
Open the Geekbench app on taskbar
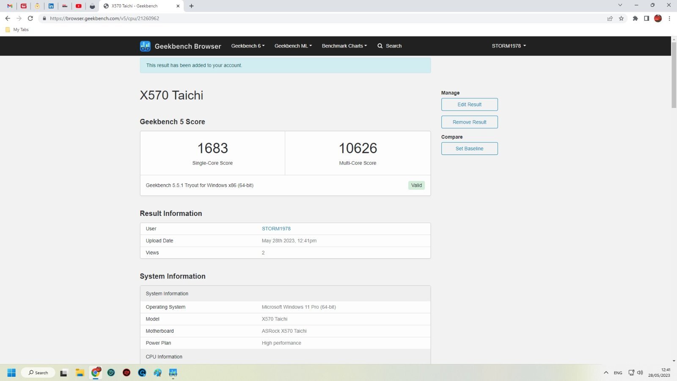173,373
